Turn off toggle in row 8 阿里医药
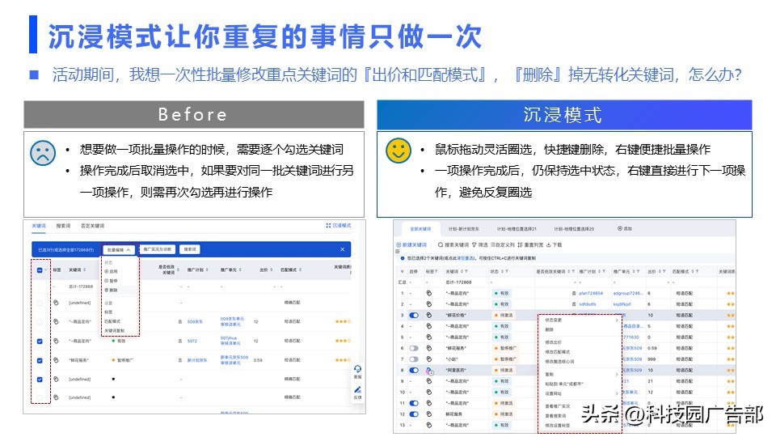This screenshot has height=437, width=776. (414, 370)
